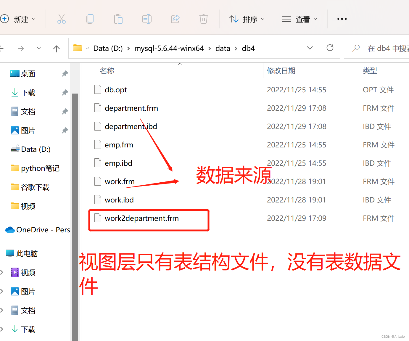The height and width of the screenshot is (341, 409).
Task: Open recent locations chevron dropdown
Action: (x=39, y=48)
